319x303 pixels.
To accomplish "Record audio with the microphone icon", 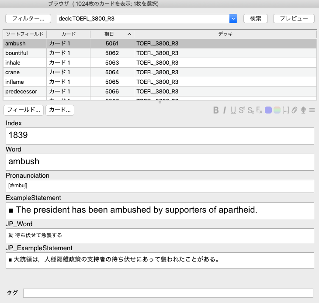I will [x=303, y=110].
